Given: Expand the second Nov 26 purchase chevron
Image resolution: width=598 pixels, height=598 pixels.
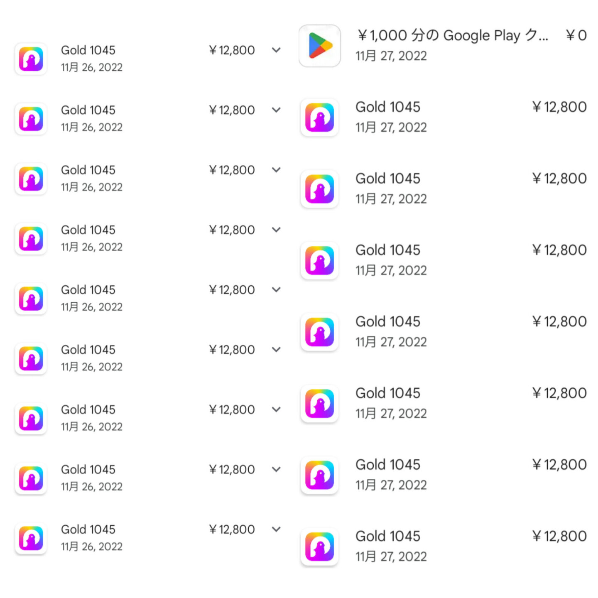Looking at the screenshot, I should (x=276, y=110).
